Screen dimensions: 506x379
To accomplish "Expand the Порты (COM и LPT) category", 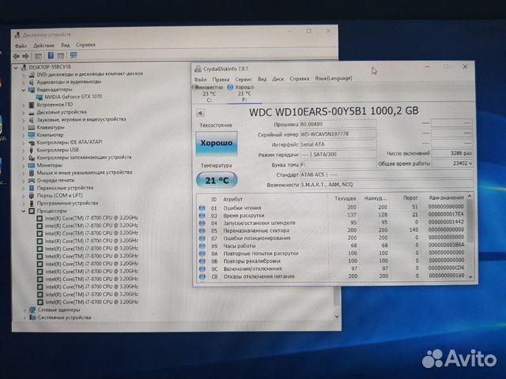I will click(x=23, y=196).
